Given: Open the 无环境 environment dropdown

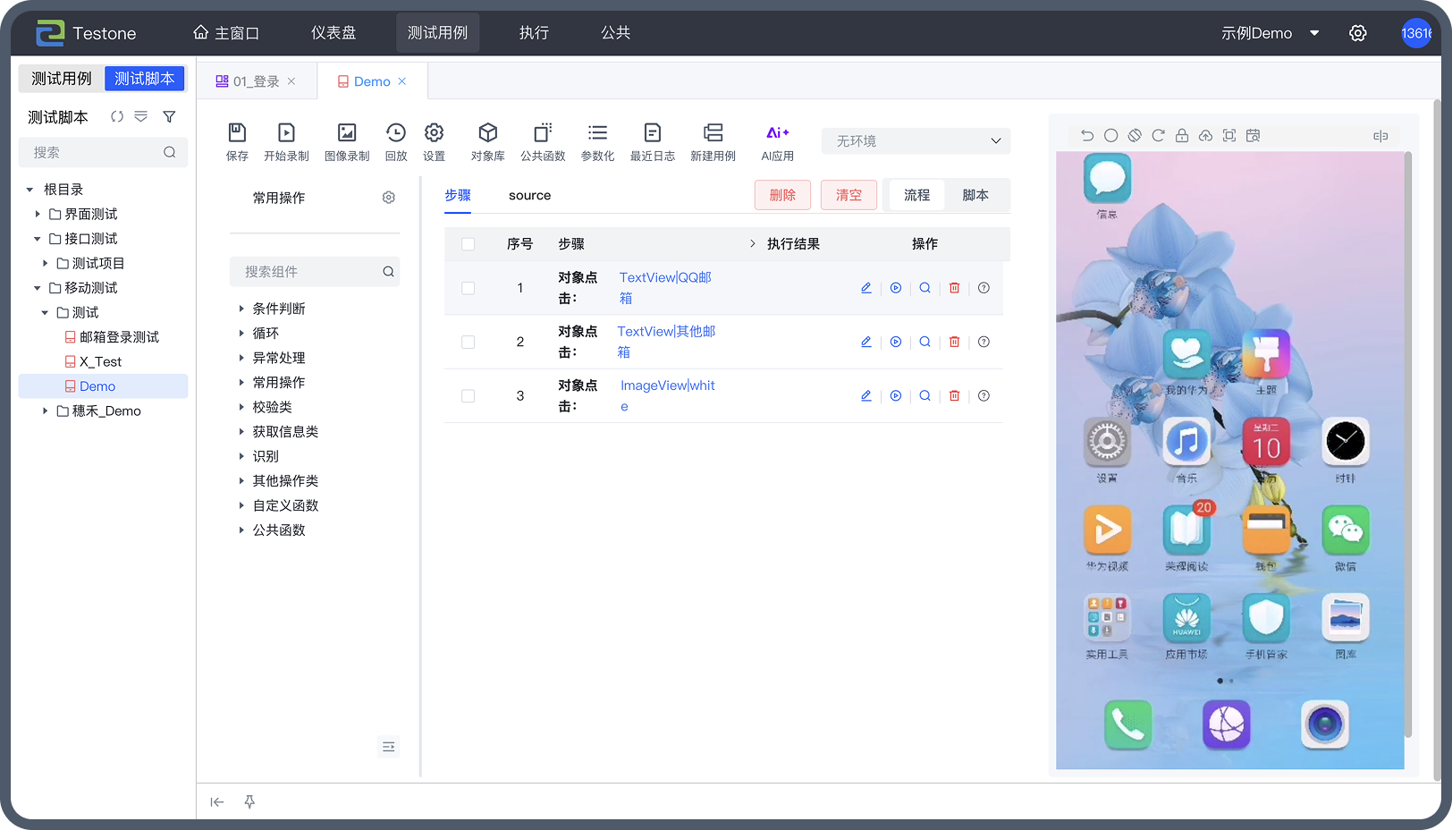Looking at the screenshot, I should click(x=916, y=141).
